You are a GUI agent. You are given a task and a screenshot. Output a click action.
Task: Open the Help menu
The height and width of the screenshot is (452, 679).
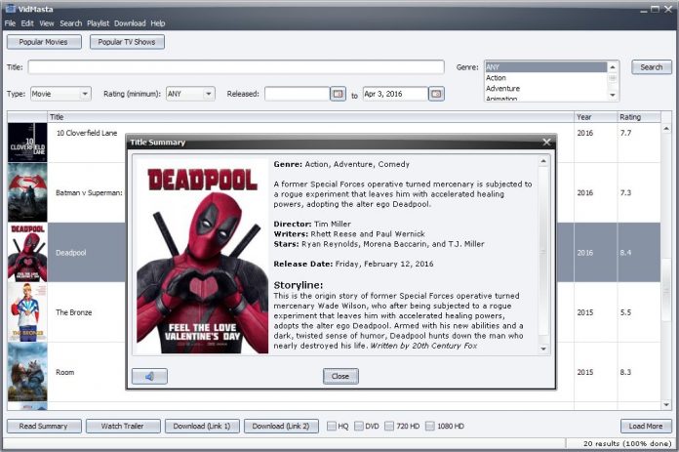(x=158, y=23)
